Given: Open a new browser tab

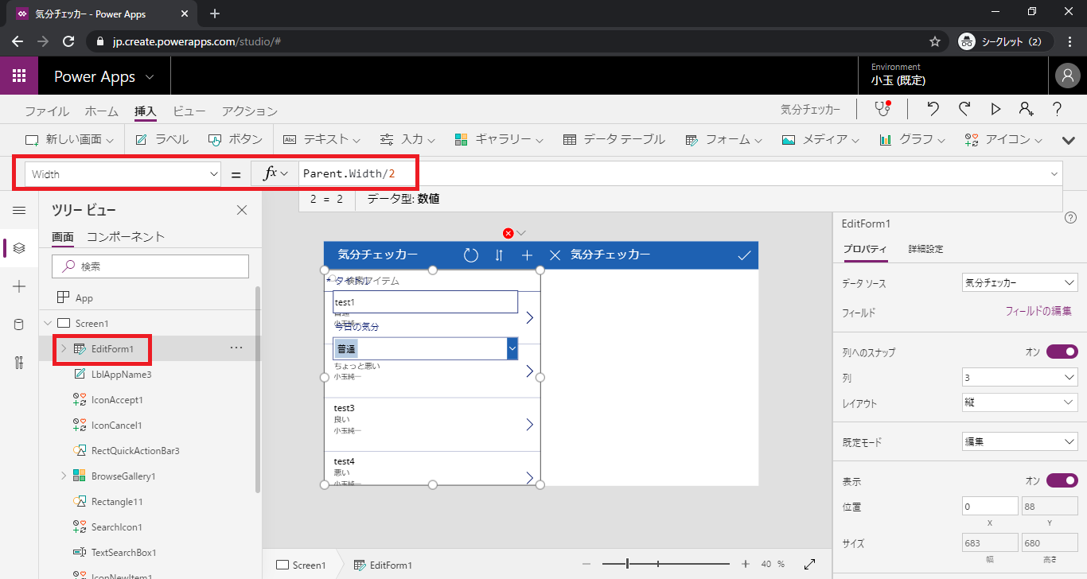Looking at the screenshot, I should point(214,14).
